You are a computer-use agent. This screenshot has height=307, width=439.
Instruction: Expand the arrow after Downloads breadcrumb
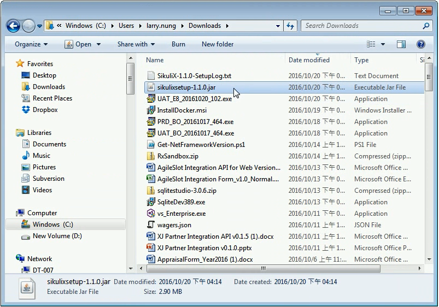pos(227,26)
